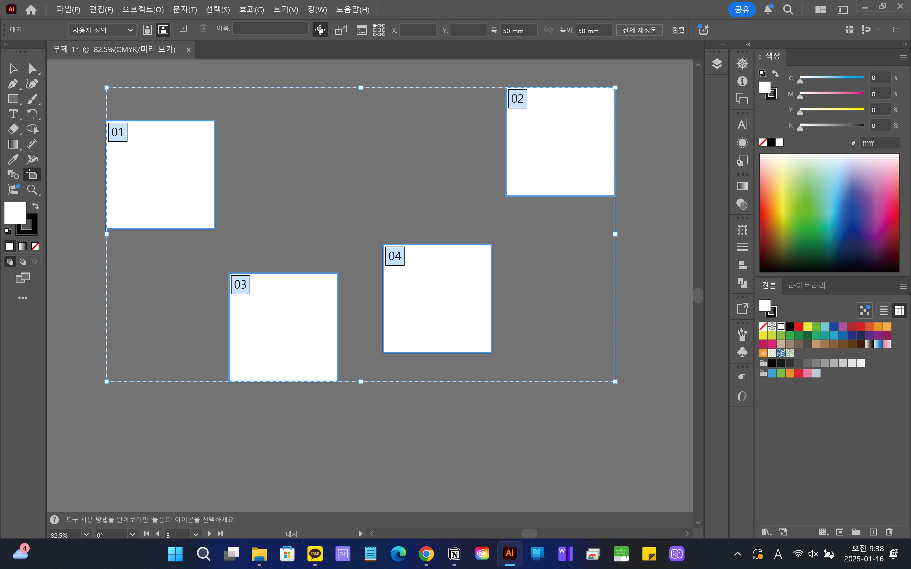Select the Pen tool
The height and width of the screenshot is (569, 911).
point(13,83)
